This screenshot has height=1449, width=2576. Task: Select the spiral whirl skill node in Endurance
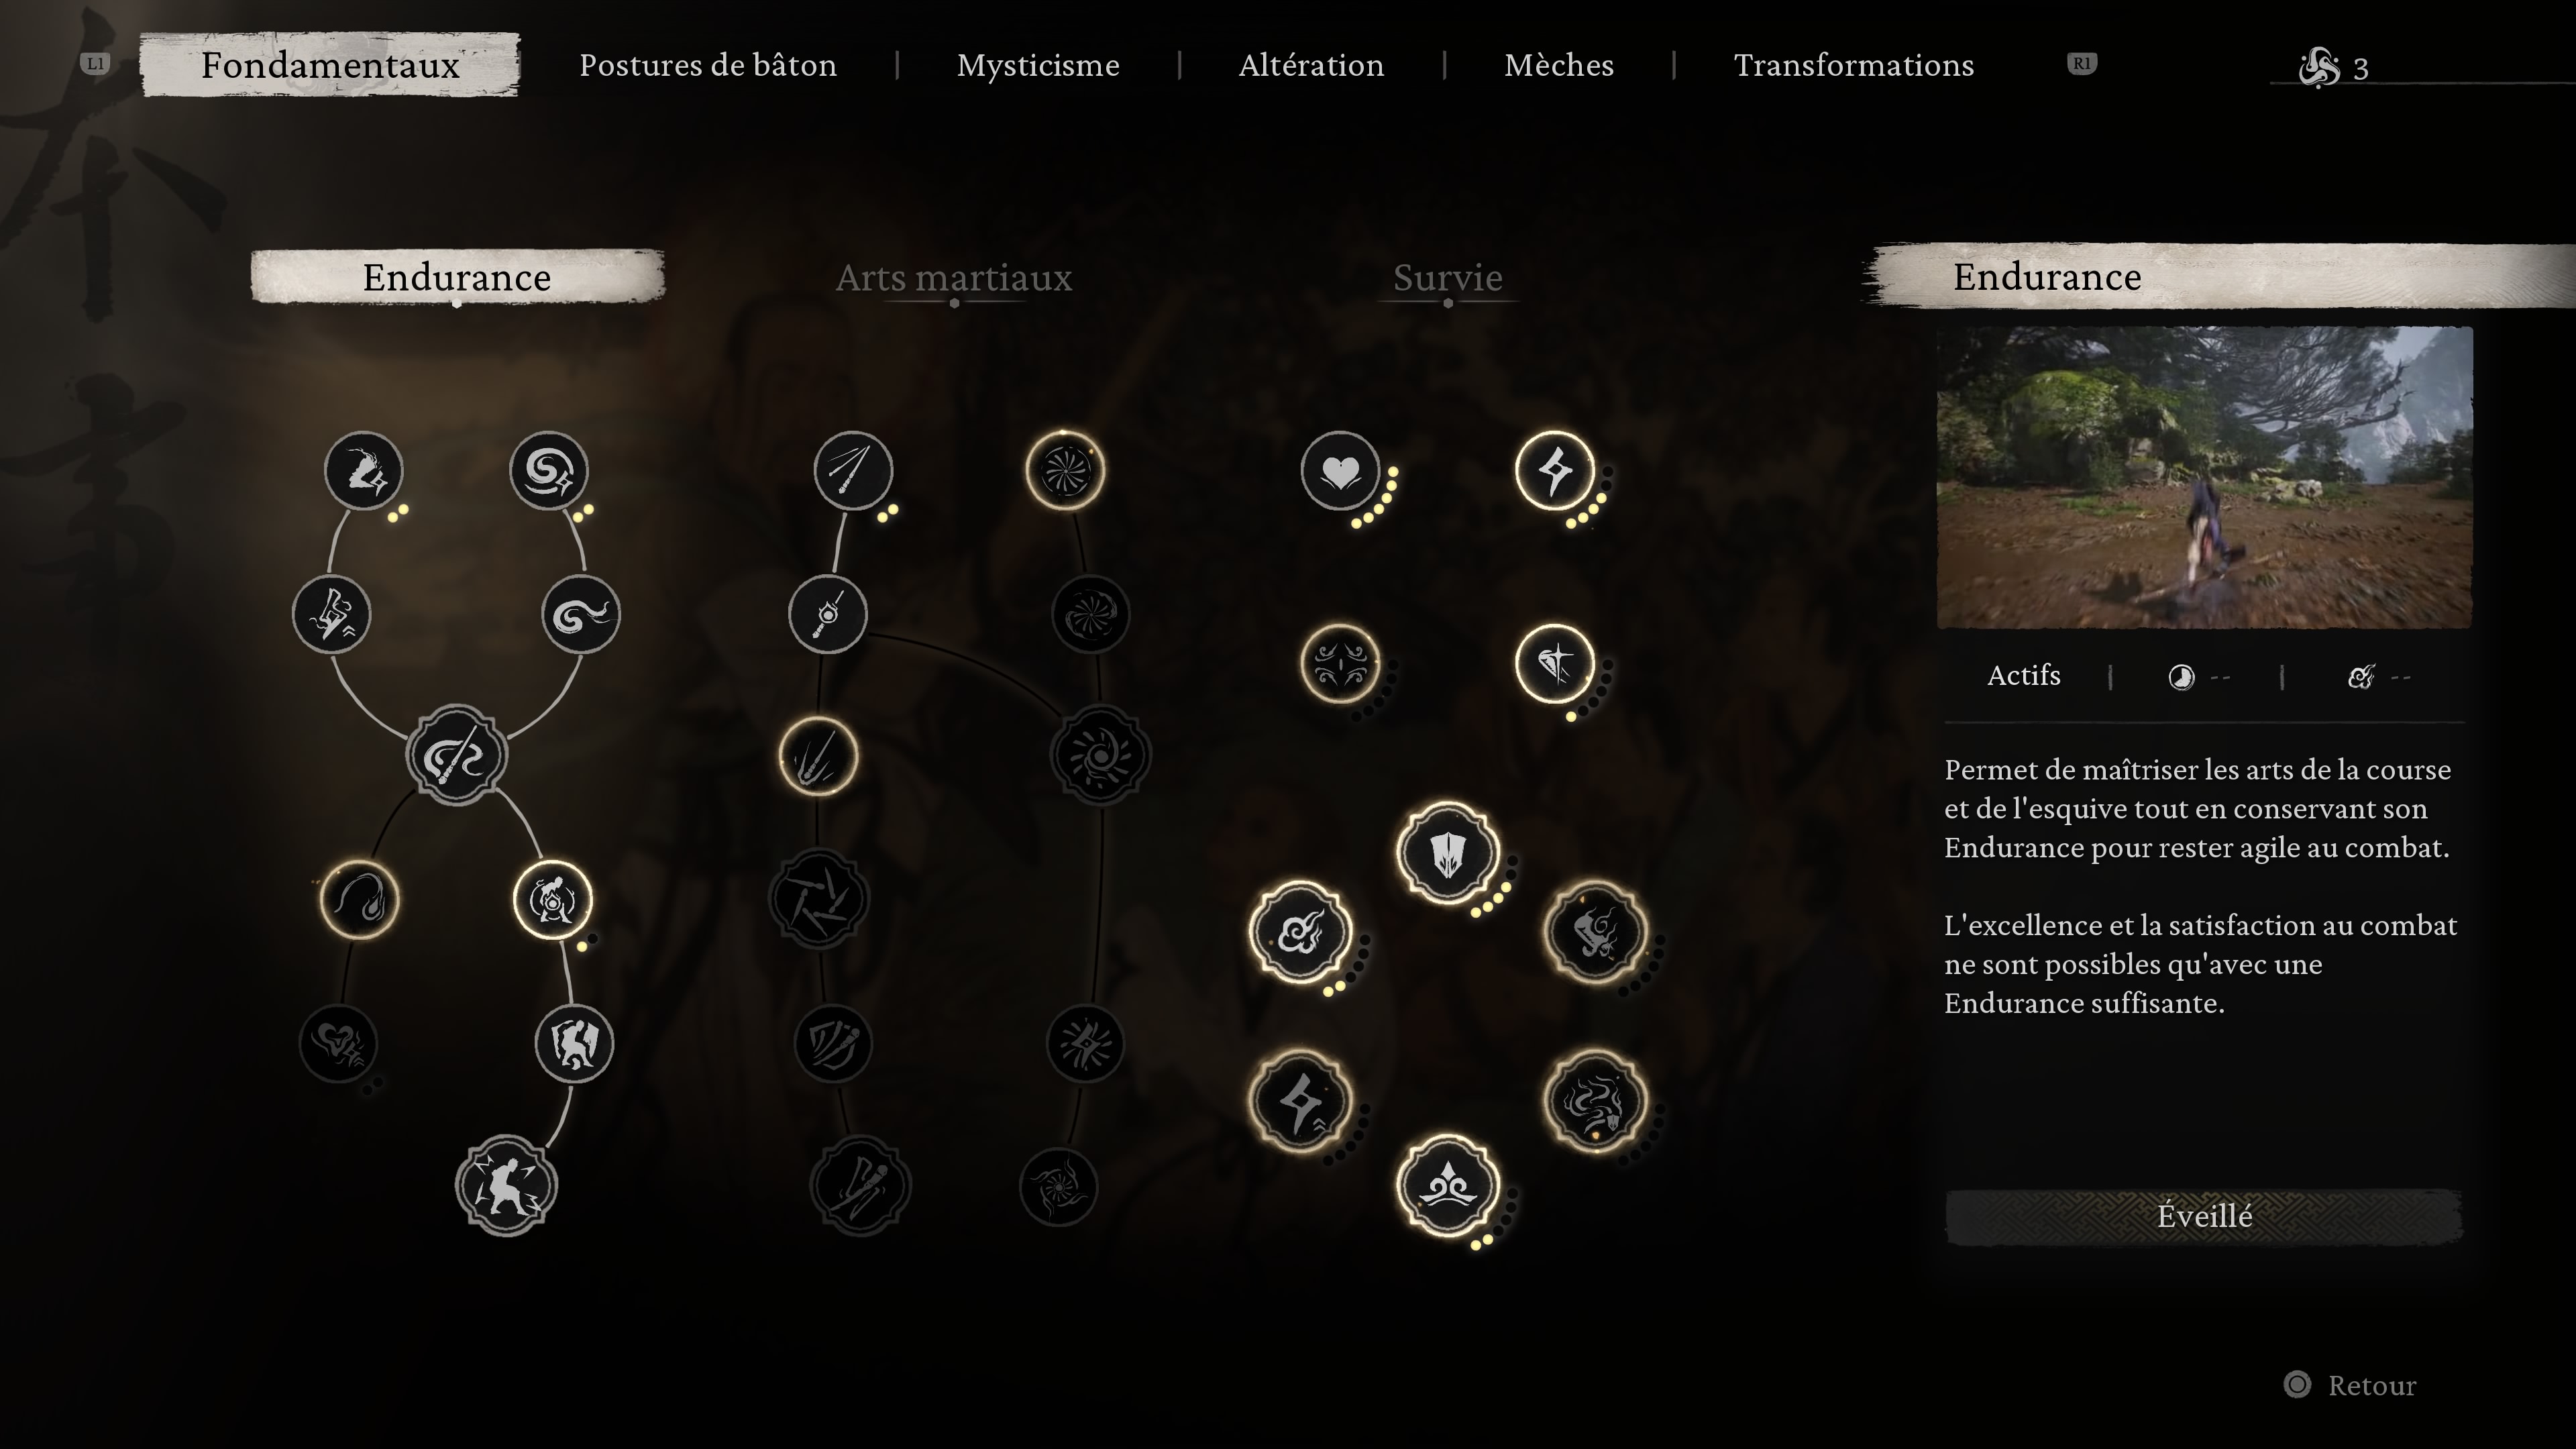pos(548,470)
